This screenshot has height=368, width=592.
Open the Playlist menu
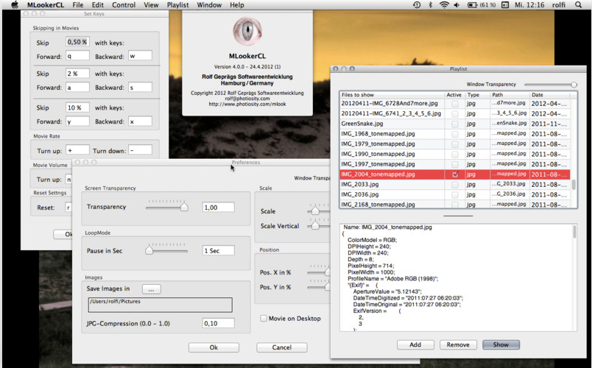click(177, 5)
